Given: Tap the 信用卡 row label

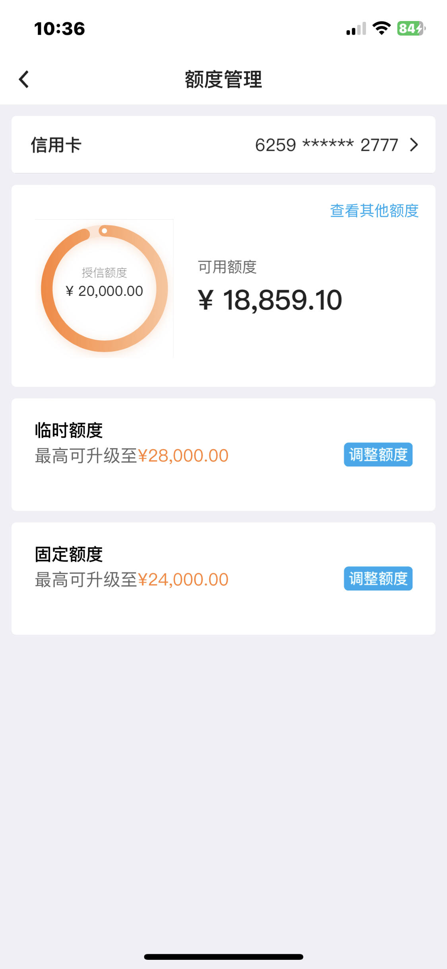Looking at the screenshot, I should pos(56,145).
